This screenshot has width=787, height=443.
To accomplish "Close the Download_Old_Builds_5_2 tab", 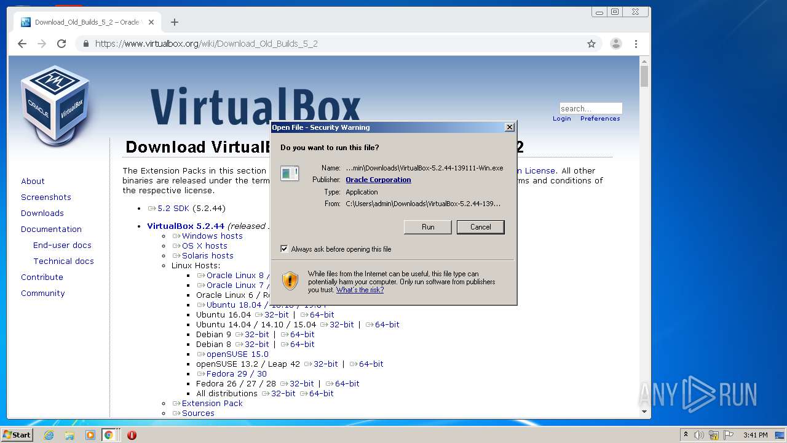I will pos(151,22).
